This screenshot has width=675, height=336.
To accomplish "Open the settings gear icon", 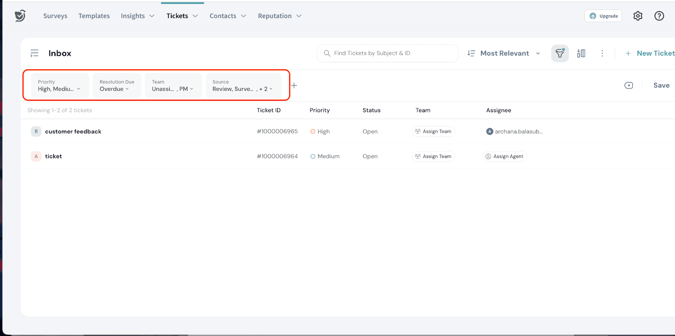I will pyautogui.click(x=637, y=16).
